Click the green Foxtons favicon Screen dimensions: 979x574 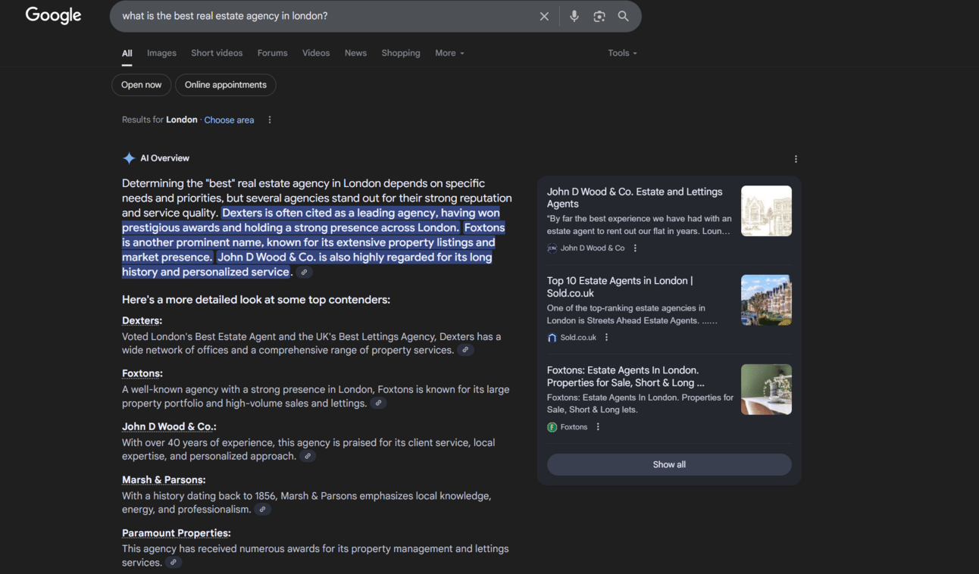point(552,427)
